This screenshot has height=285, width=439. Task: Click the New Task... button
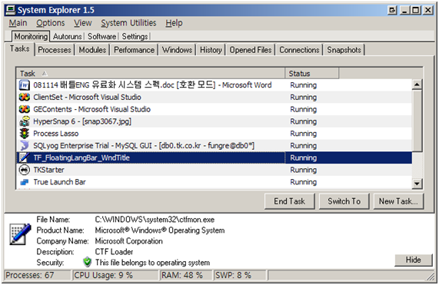pyautogui.click(x=398, y=201)
